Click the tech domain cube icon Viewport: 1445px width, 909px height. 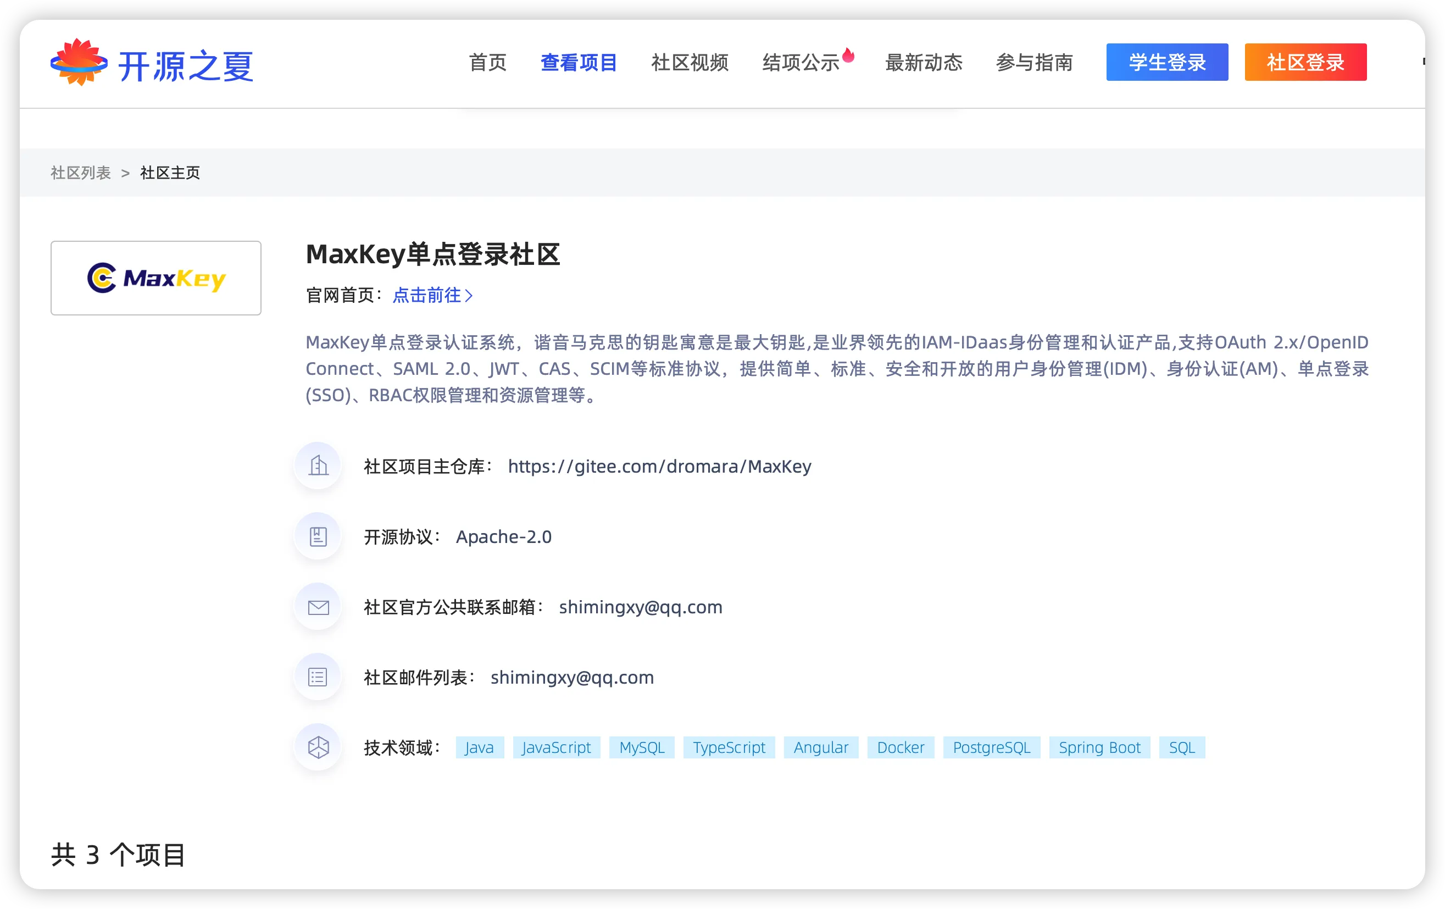(x=318, y=747)
